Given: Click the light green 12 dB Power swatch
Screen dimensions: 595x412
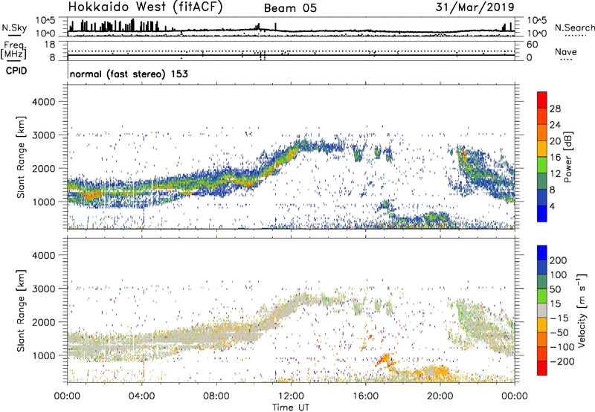Looking at the screenshot, I should tap(542, 165).
